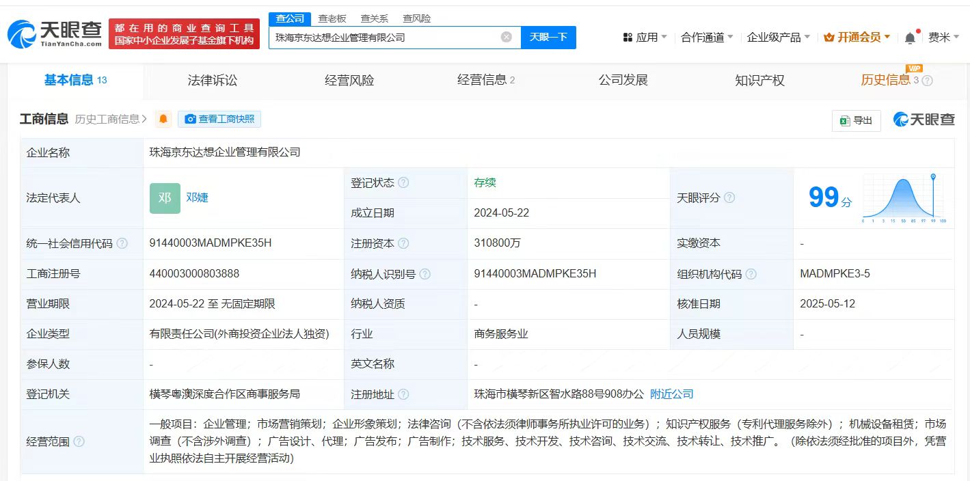Screen dimensions: 970x481
Task: Click the registered capital 310800万
Action: tap(497, 243)
